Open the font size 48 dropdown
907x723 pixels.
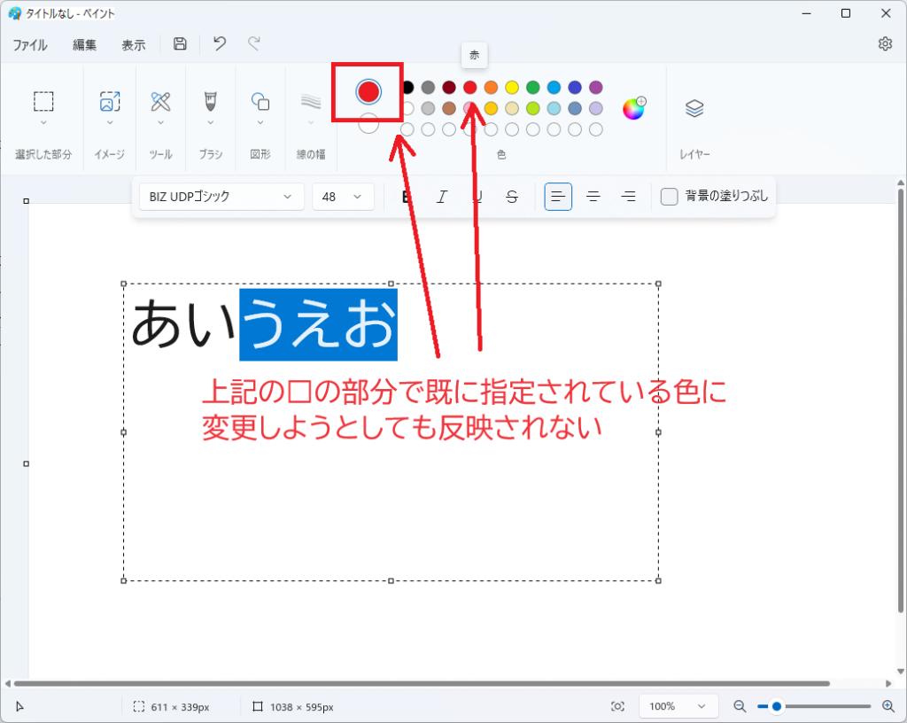pos(344,197)
